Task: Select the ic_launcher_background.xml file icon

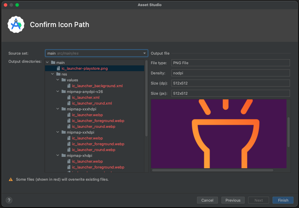Action: coord(69,86)
